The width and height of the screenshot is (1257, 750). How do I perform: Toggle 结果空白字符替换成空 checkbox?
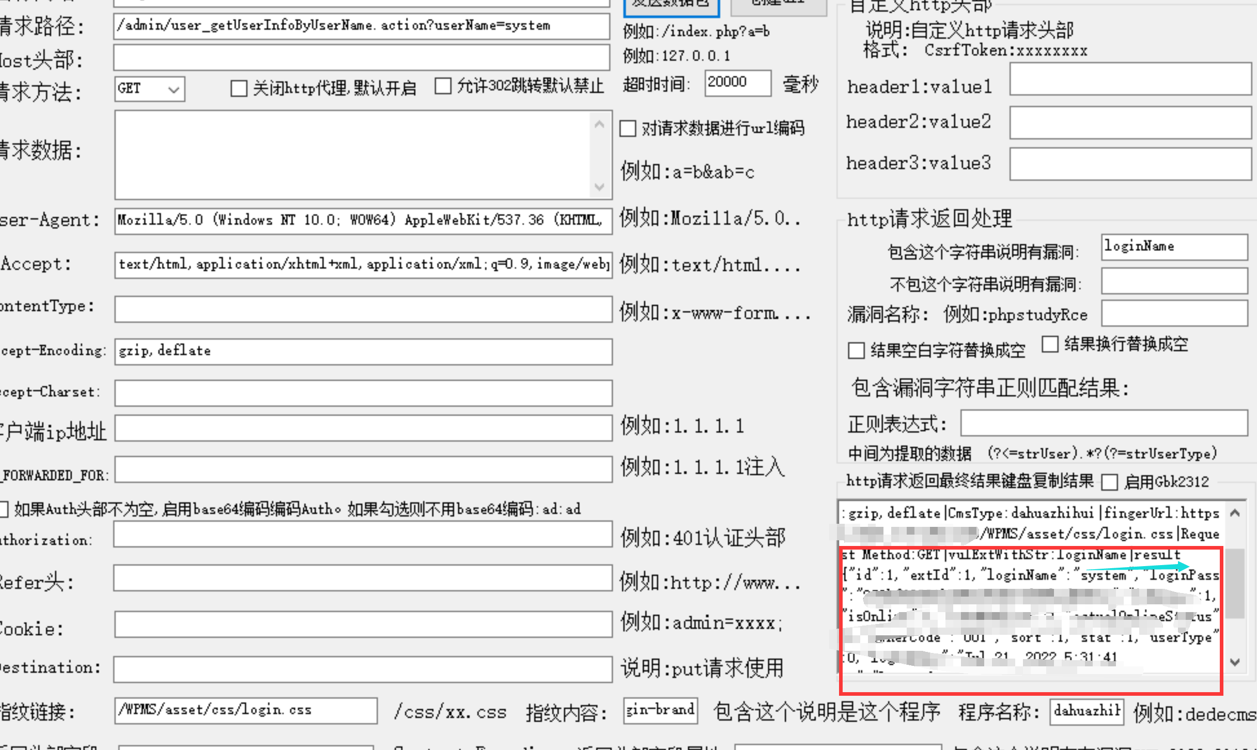click(x=856, y=351)
